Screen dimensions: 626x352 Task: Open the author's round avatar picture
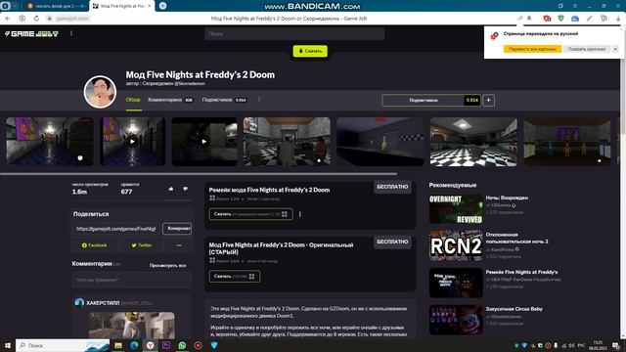click(100, 92)
